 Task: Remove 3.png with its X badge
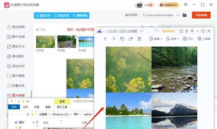[x=55, y=37]
